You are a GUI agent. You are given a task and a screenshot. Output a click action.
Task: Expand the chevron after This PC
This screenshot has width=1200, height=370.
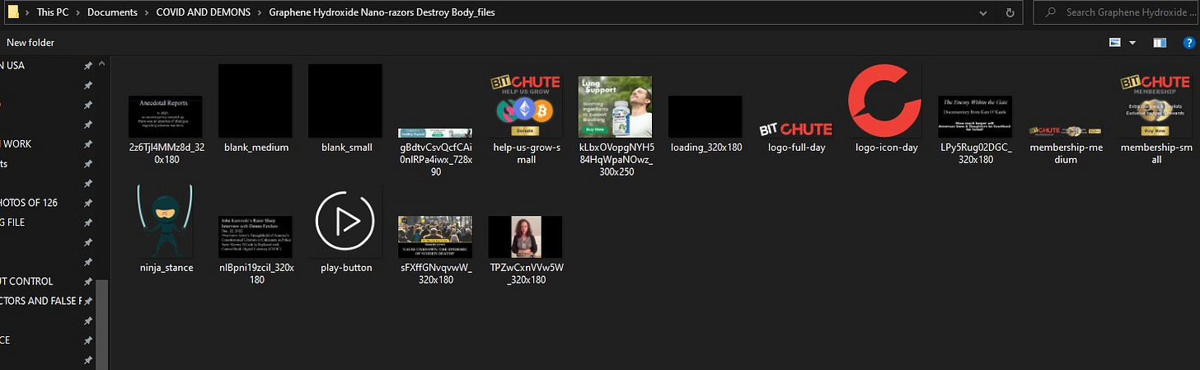coord(79,12)
